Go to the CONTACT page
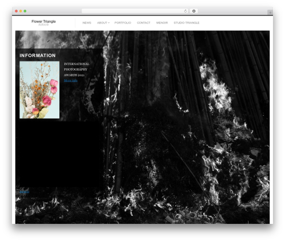Viewport: 285px width, 241px height. coord(144,23)
